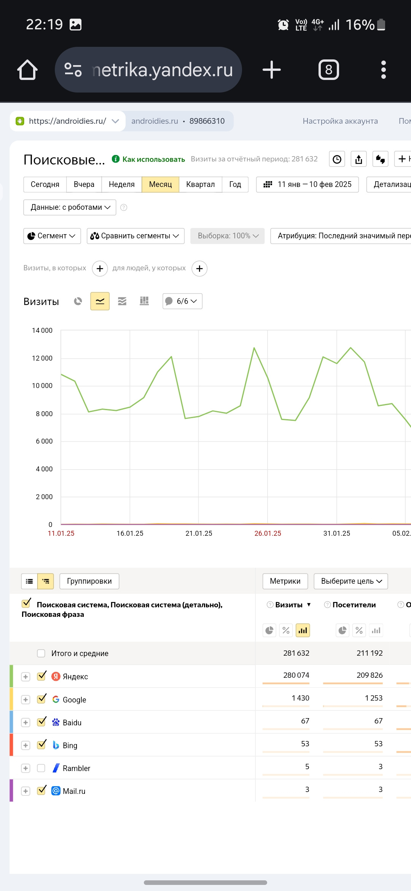
Task: Expand the Bing row
Action: (25, 745)
